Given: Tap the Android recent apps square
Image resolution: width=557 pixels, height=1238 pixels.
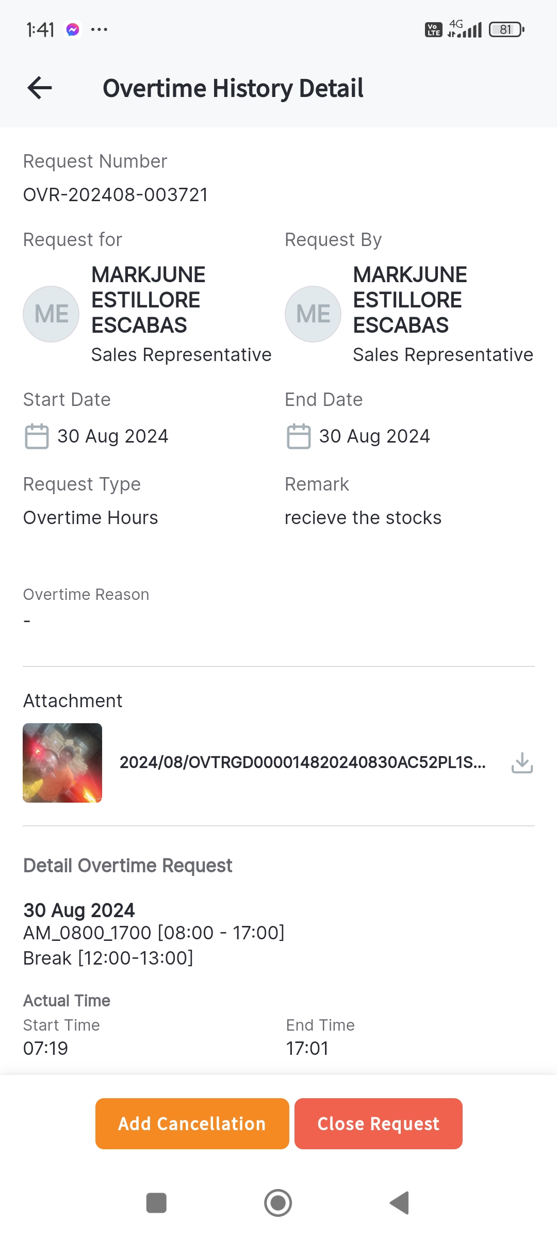Looking at the screenshot, I should [156, 1203].
